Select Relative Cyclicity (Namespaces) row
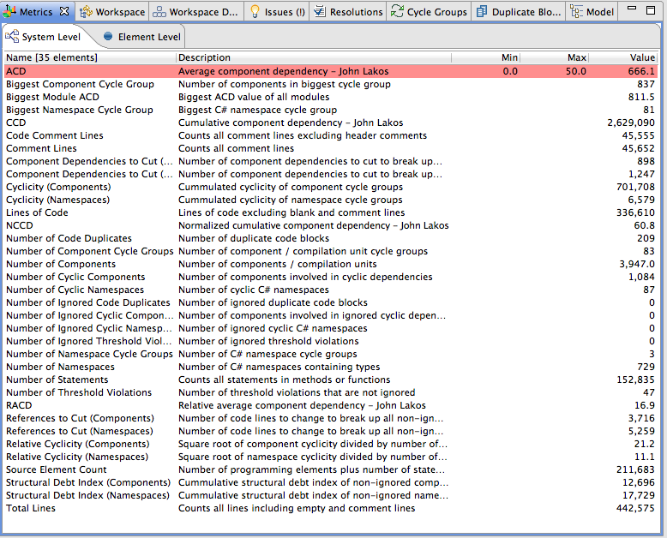 click(x=331, y=457)
